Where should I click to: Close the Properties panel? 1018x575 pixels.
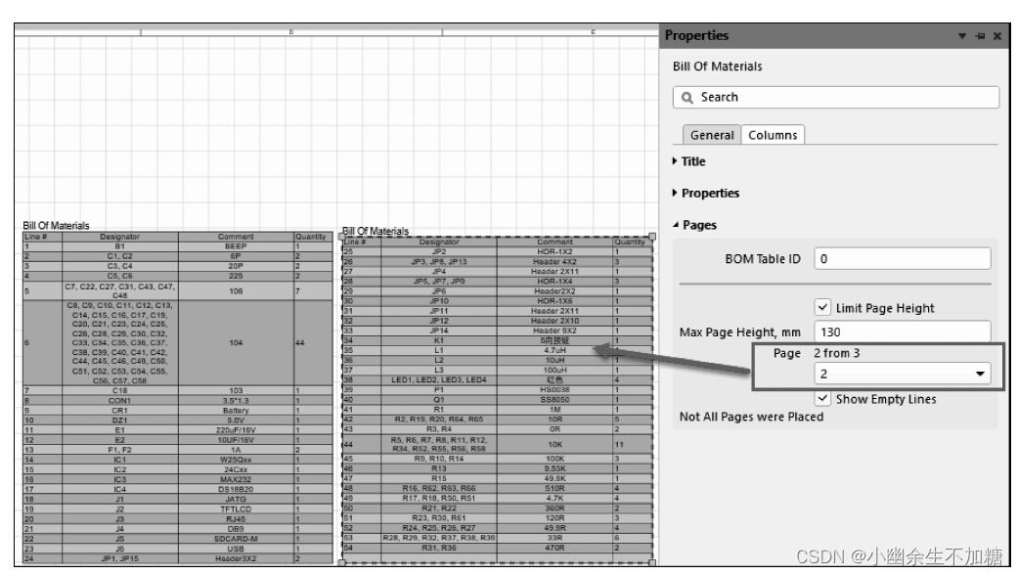coord(997,36)
